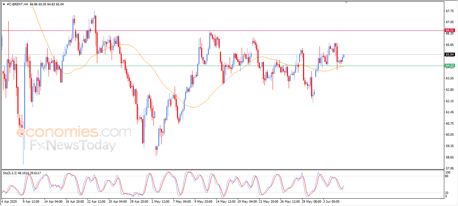The height and width of the screenshot is (206, 458).
Task: Click the 67.75 price axis label
Action: tap(450, 11)
